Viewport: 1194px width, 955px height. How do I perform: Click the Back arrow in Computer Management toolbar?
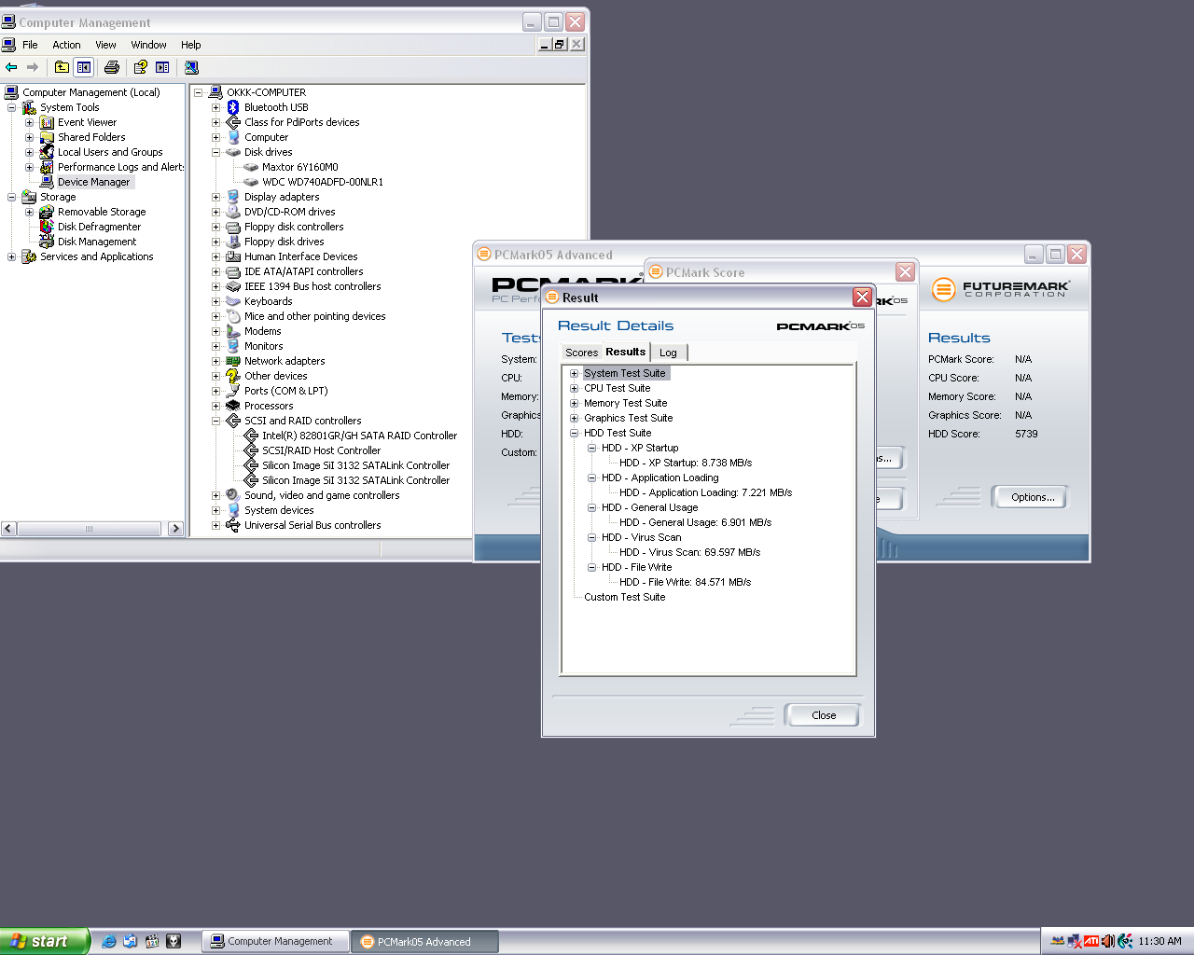pos(11,67)
